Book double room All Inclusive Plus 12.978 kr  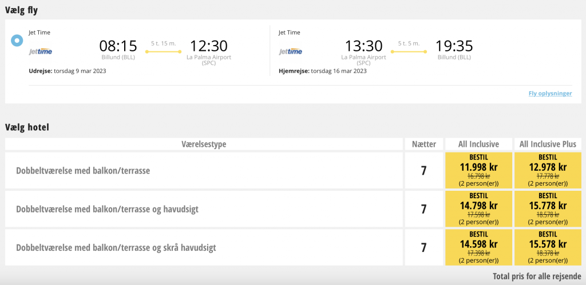pyautogui.click(x=548, y=170)
